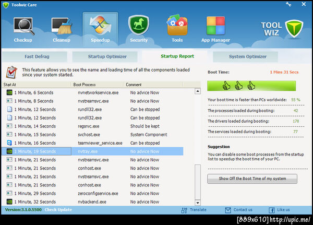Viewport: 313px width, 225px height.
Task: Click the 'Should be kept' comment
Action: 145,126
